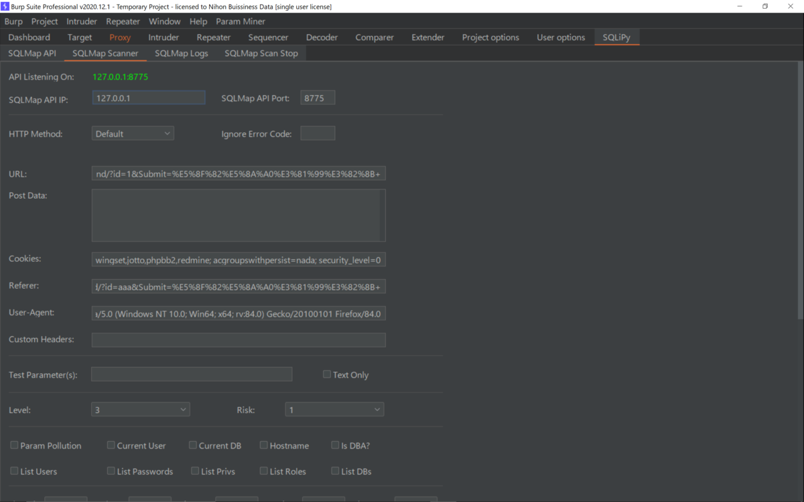Select the SQLiPy tab

616,37
